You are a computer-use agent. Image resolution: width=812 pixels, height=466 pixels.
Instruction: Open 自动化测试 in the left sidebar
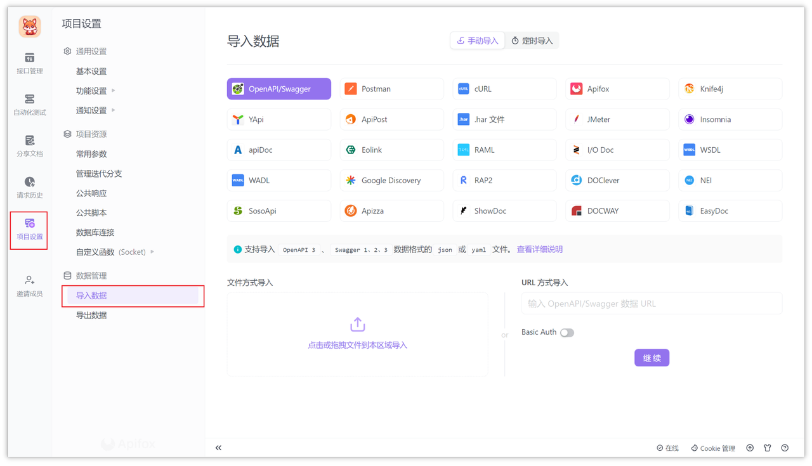point(30,105)
